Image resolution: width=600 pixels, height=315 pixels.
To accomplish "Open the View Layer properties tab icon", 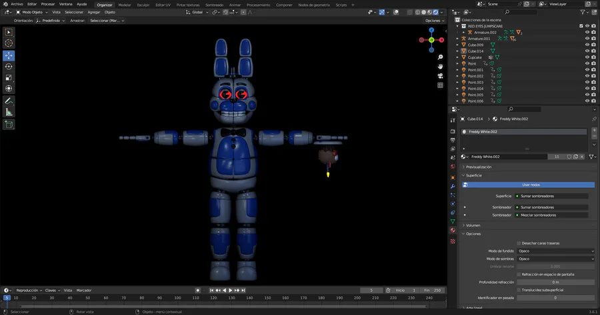I will (x=453, y=149).
